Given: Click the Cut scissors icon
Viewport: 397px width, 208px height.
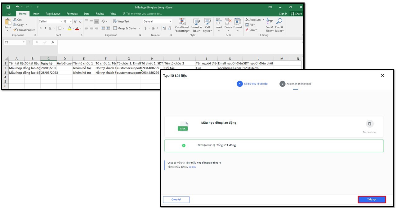Looking at the screenshot, I should [x=15, y=20].
